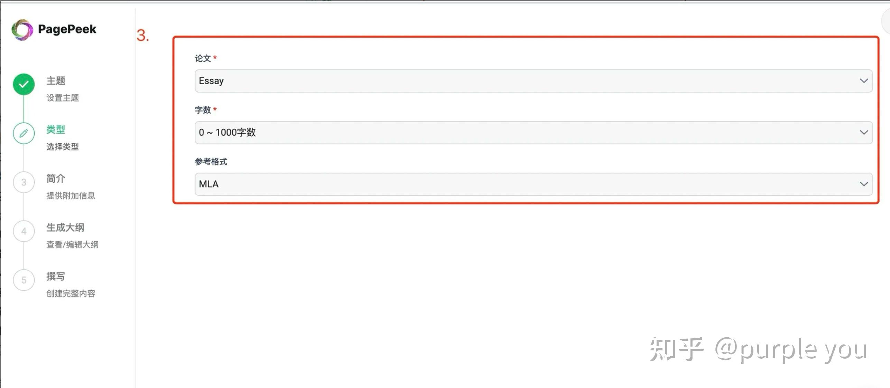Click the chevron arrow on word count dropdown
890x388 pixels.
(863, 133)
